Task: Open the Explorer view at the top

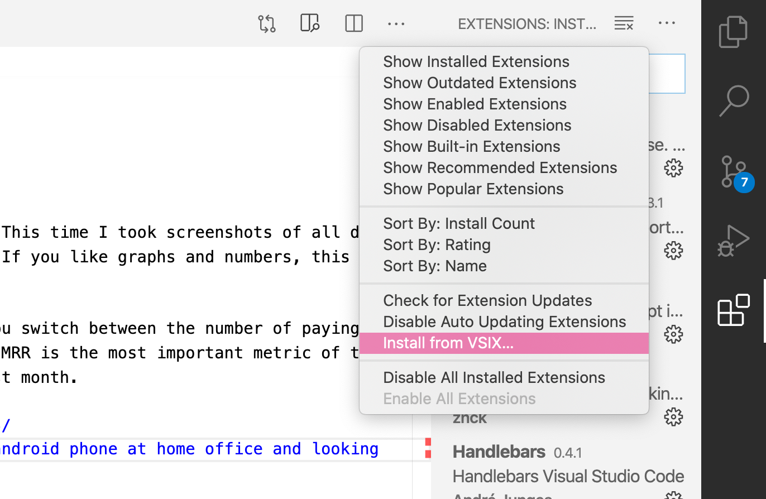Action: point(733,32)
